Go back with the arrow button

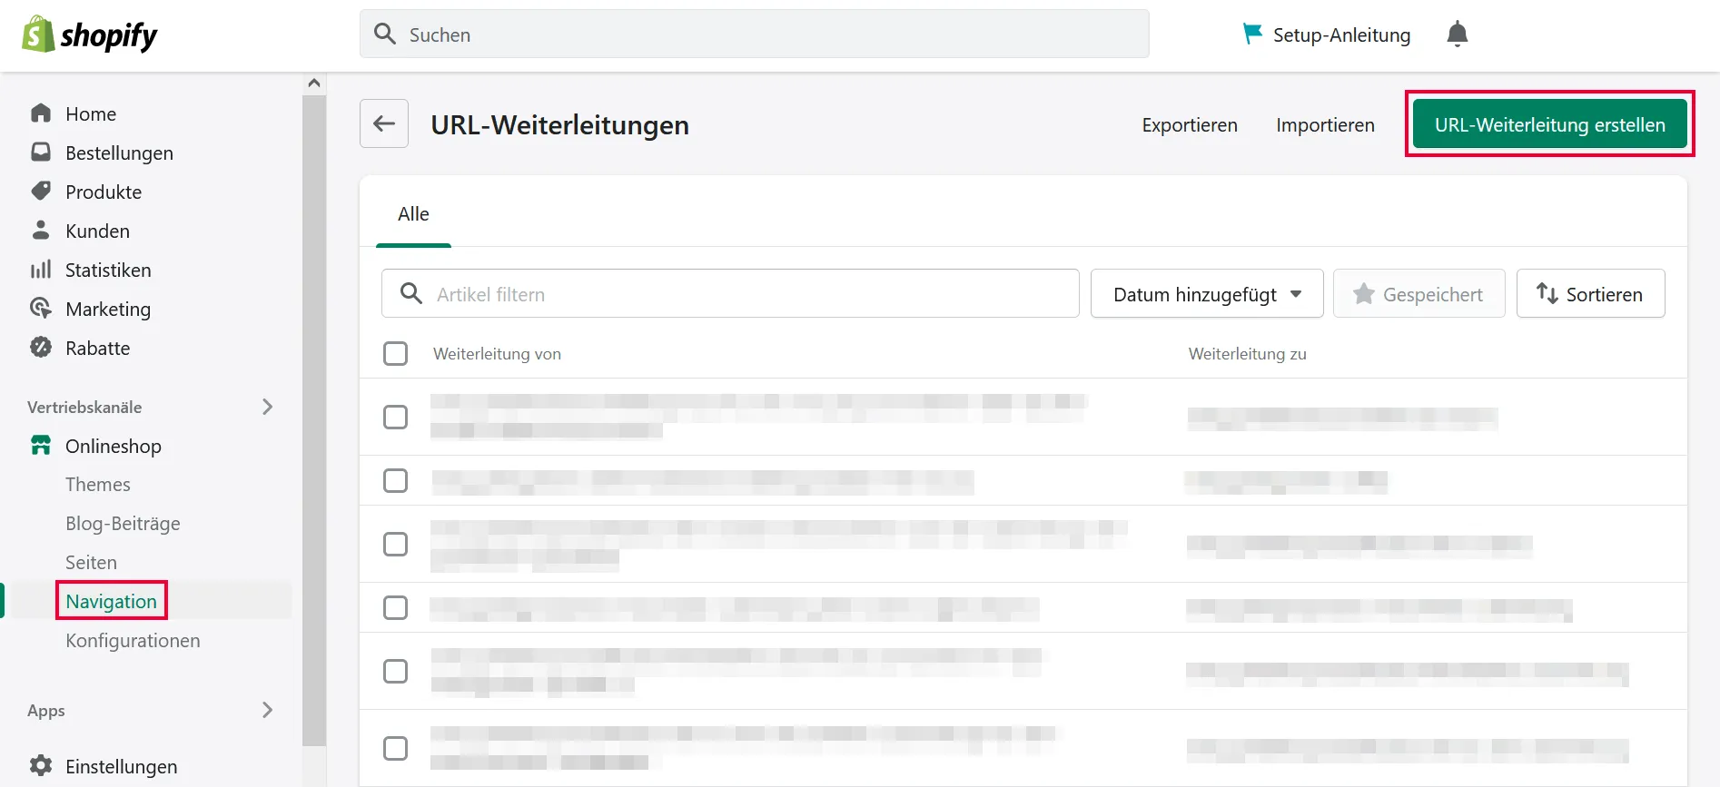coord(384,123)
